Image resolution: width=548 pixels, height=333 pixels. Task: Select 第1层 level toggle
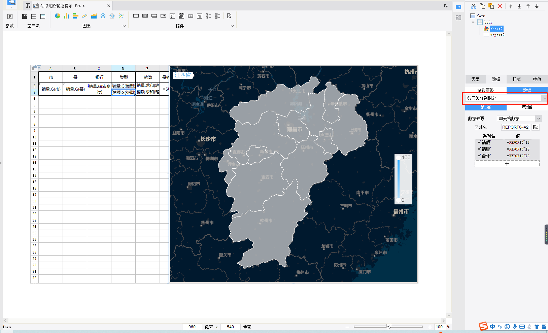(x=485, y=107)
